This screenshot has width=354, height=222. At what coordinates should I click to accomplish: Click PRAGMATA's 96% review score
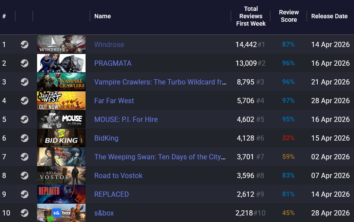pyautogui.click(x=288, y=63)
